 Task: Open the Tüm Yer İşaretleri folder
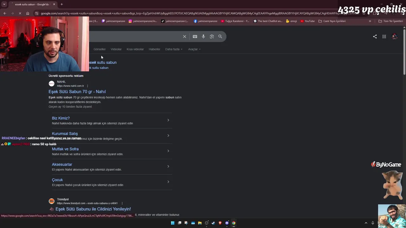390,21
